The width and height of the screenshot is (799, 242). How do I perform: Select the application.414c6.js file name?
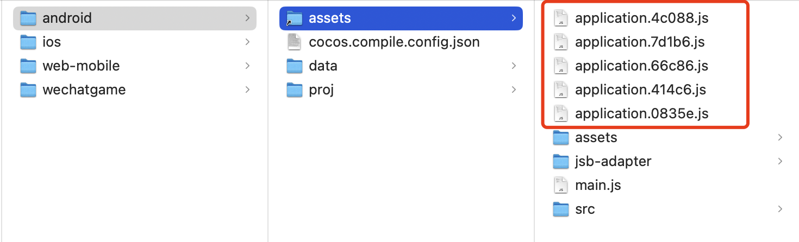click(640, 90)
